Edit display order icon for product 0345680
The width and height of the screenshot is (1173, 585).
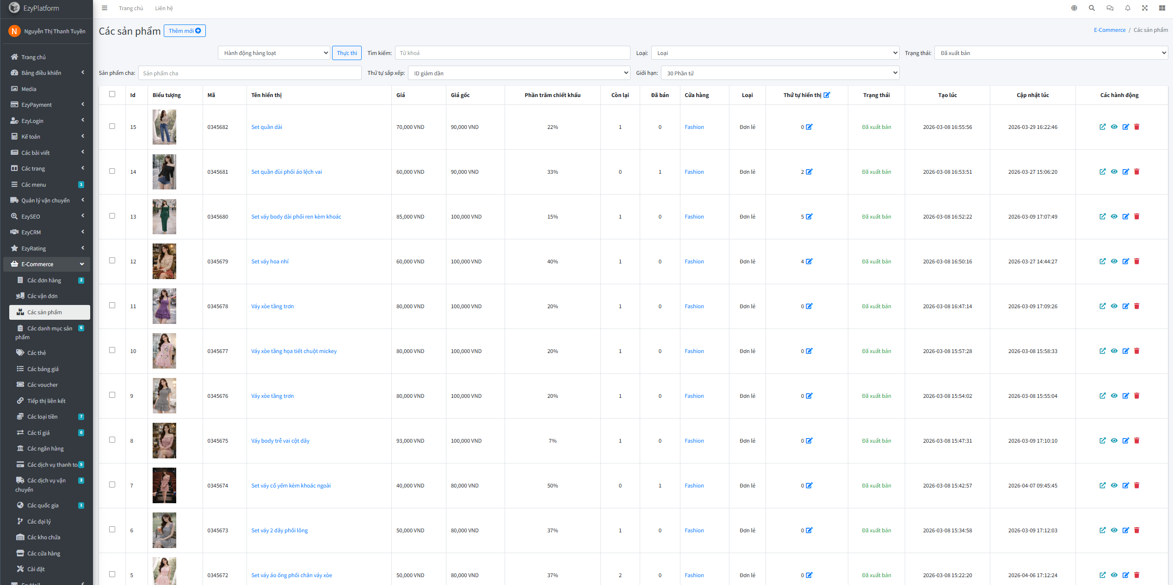pyautogui.click(x=809, y=216)
